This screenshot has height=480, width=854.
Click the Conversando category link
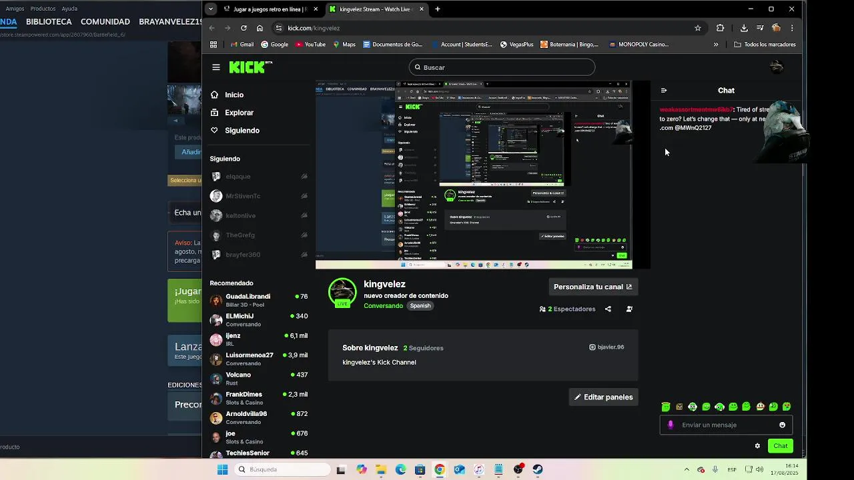(x=383, y=306)
